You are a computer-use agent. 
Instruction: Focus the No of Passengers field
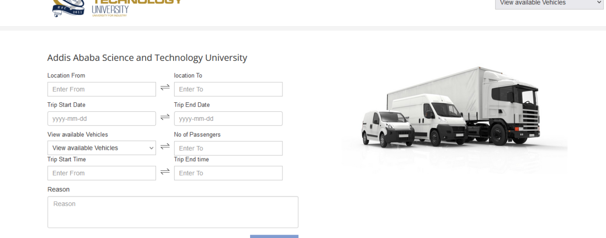[x=228, y=148]
